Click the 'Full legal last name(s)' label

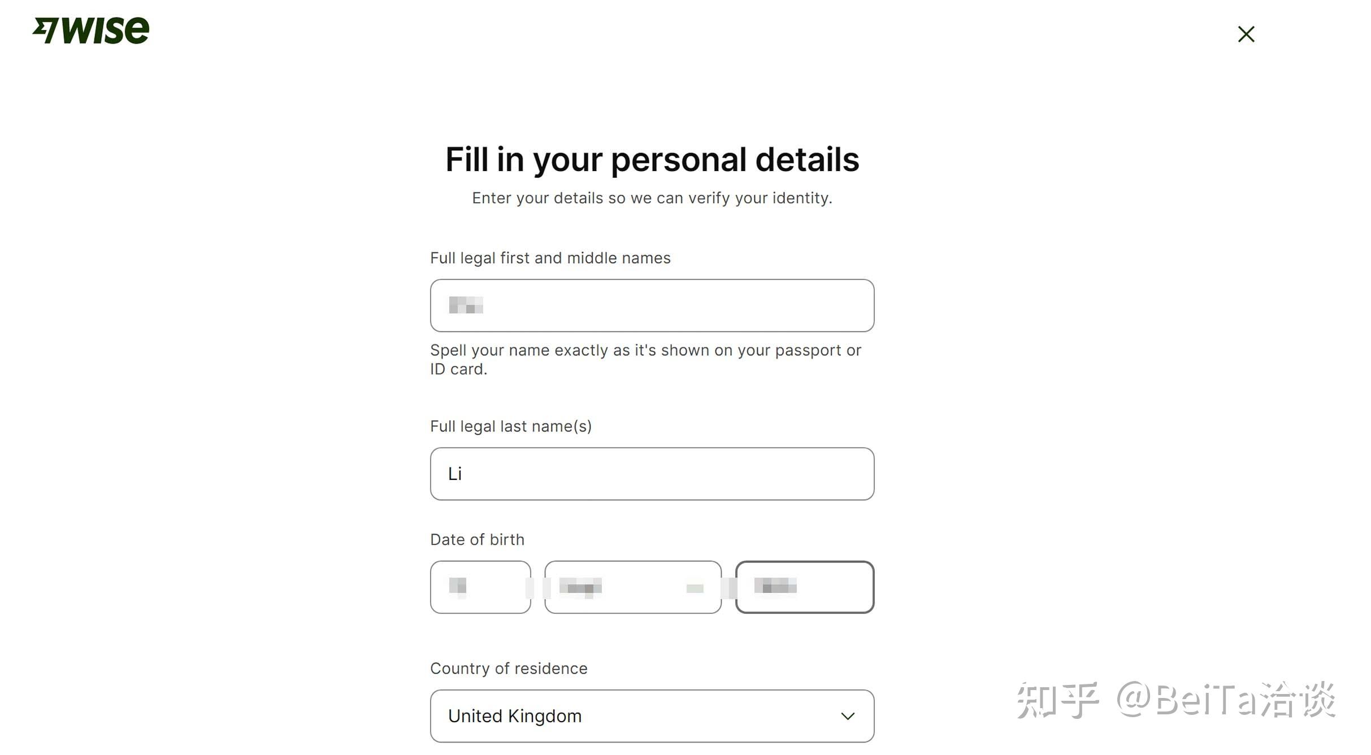510,426
